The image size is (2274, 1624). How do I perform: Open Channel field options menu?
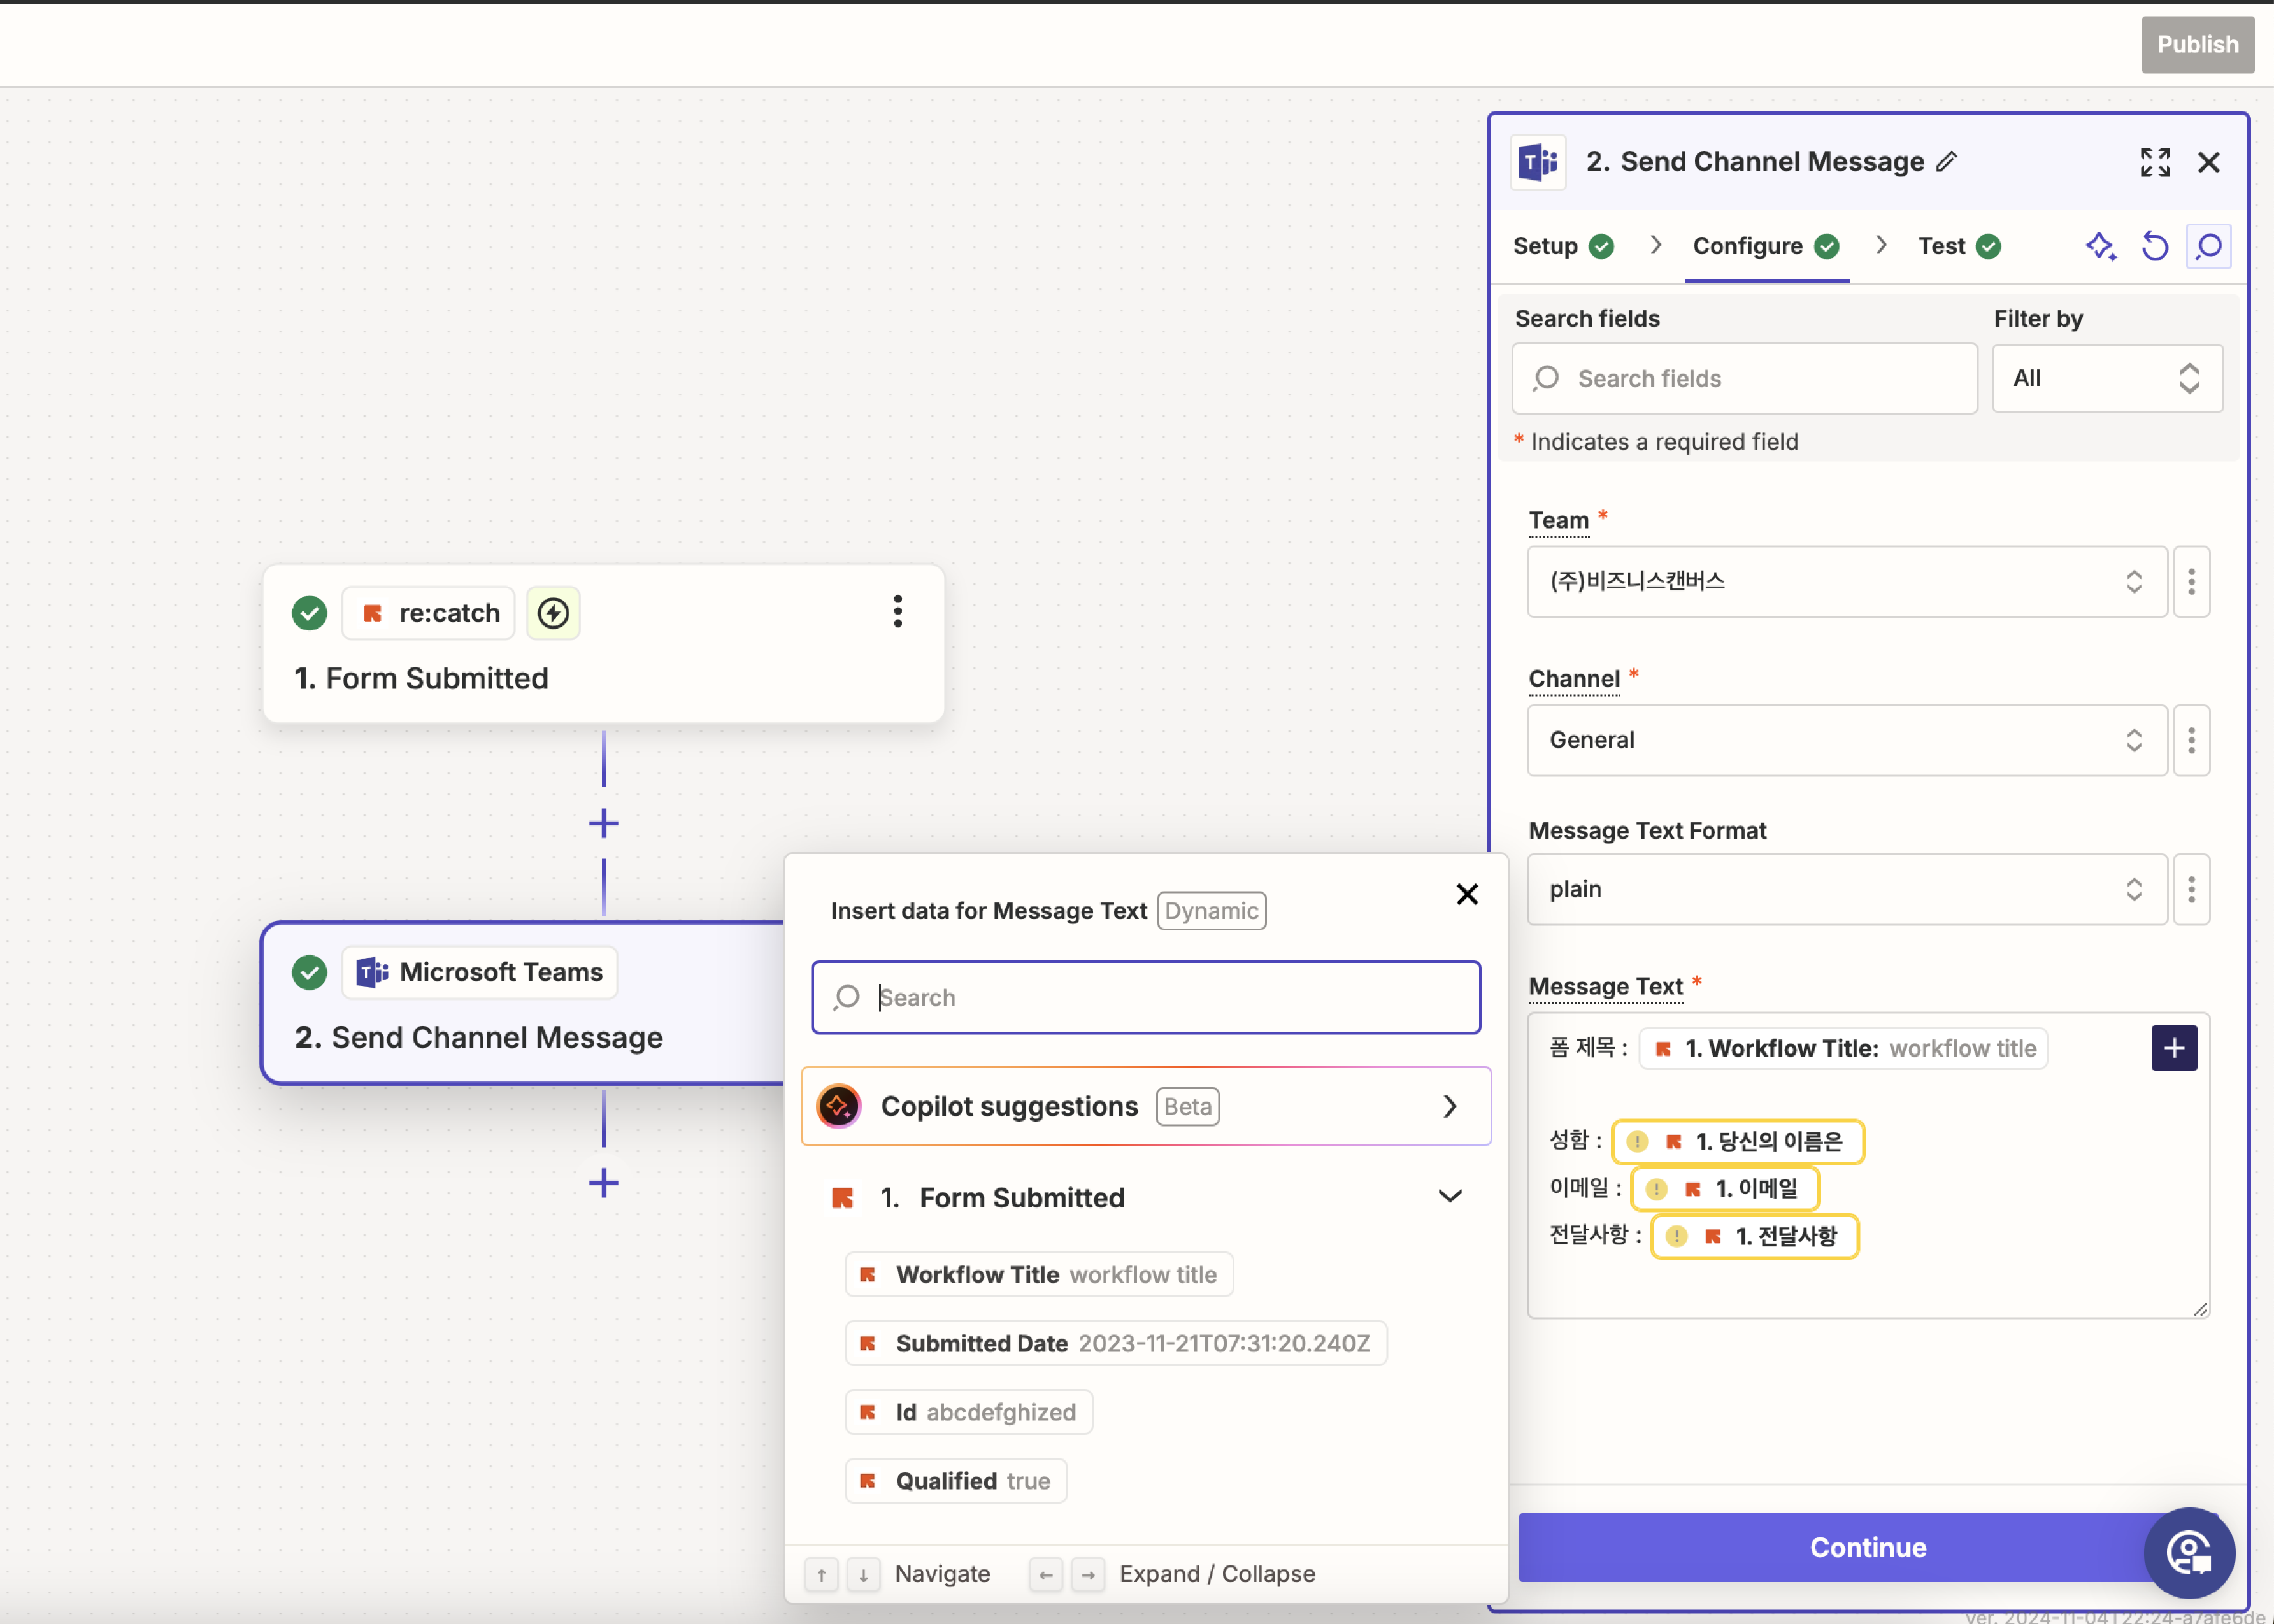pos(2191,740)
